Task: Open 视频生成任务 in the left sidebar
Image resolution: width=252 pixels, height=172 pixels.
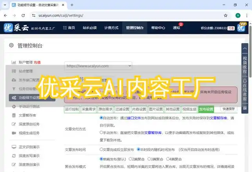Action: (x=29, y=133)
